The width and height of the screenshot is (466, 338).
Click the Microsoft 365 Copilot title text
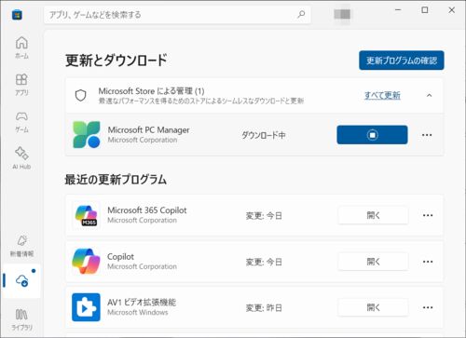pyautogui.click(x=147, y=210)
